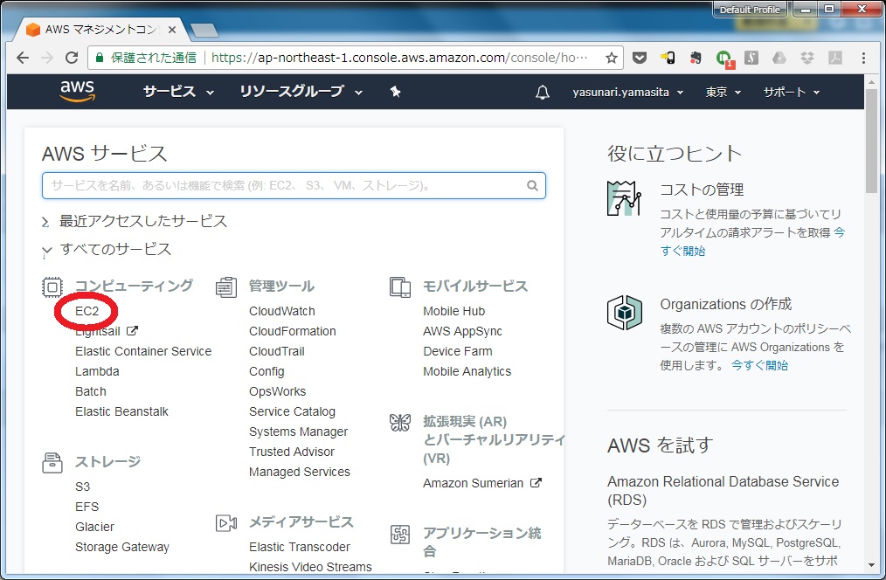Open Elastic Container Service
Viewport: 886px width, 580px height.
point(143,351)
